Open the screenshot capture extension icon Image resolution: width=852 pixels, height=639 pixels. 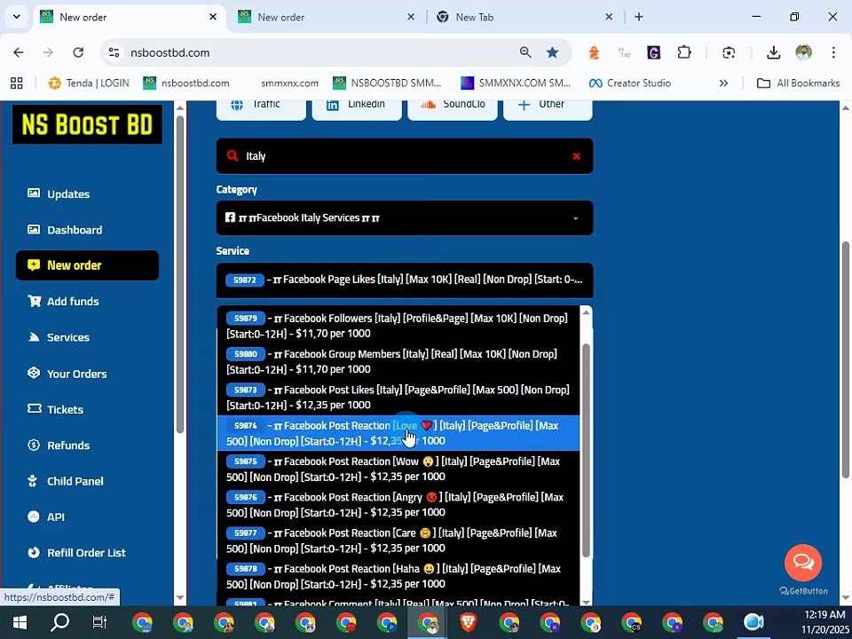pyautogui.click(x=729, y=52)
